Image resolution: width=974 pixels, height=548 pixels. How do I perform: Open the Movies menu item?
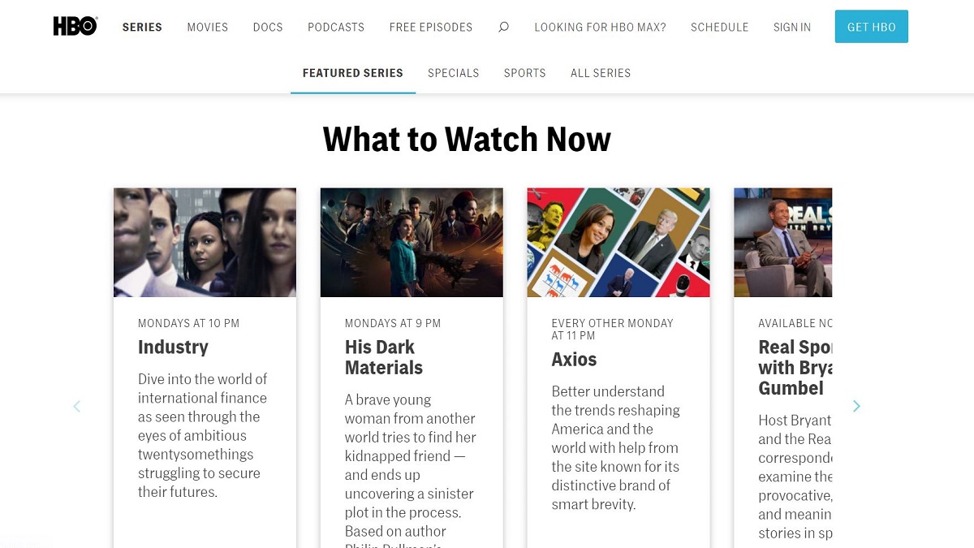pos(208,27)
